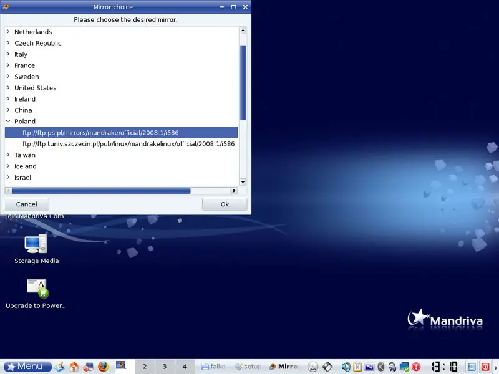Image resolution: width=499 pixels, height=374 pixels.
Task: Select the Iceland row text
Action: 26,166
